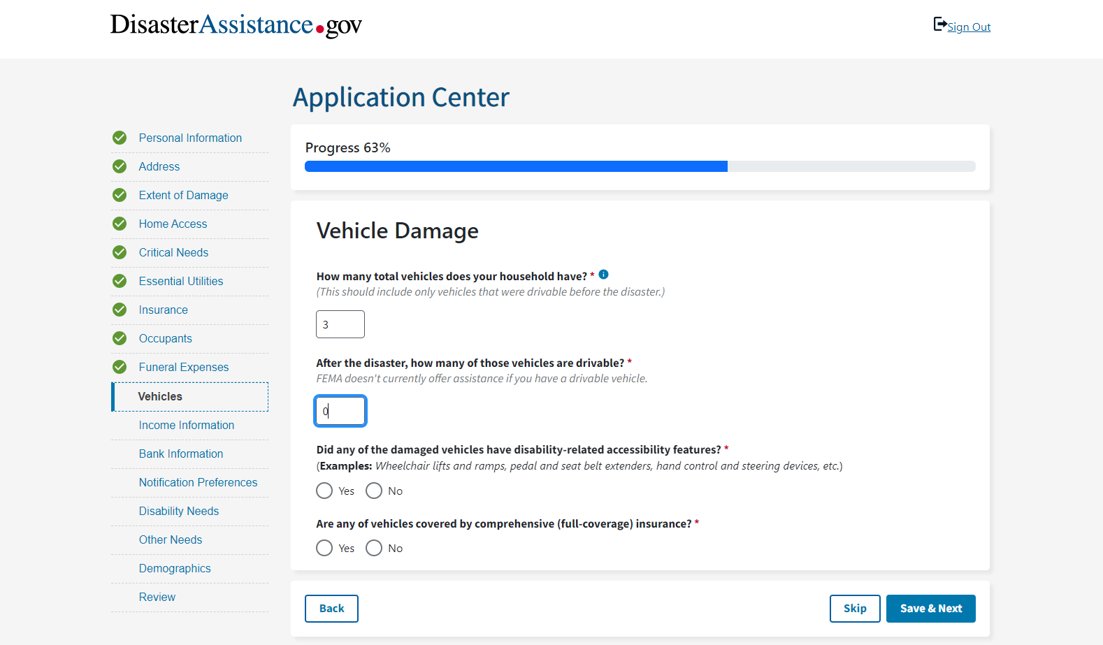This screenshot has width=1103, height=645.
Task: Click the total household vehicles input field
Action: coord(340,324)
